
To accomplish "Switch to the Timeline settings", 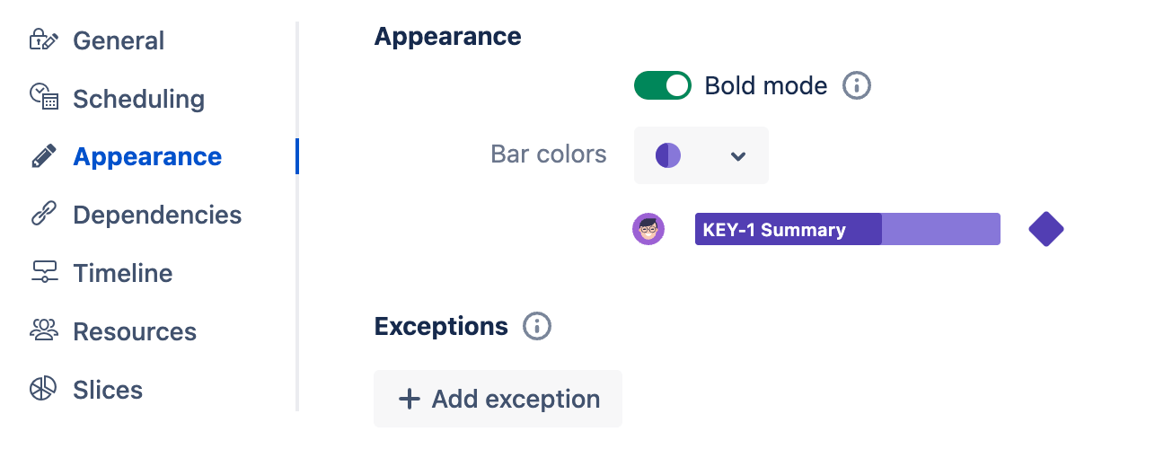I will point(122,273).
